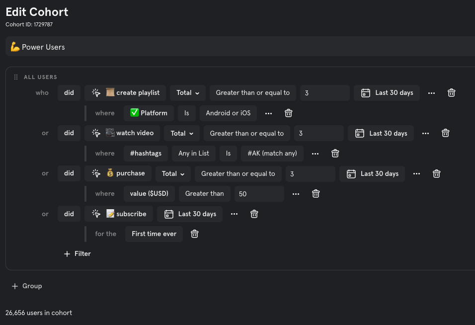The image size is (475, 325).
Task: Open Last 30 days picker for subscribe
Action: [x=190, y=214]
